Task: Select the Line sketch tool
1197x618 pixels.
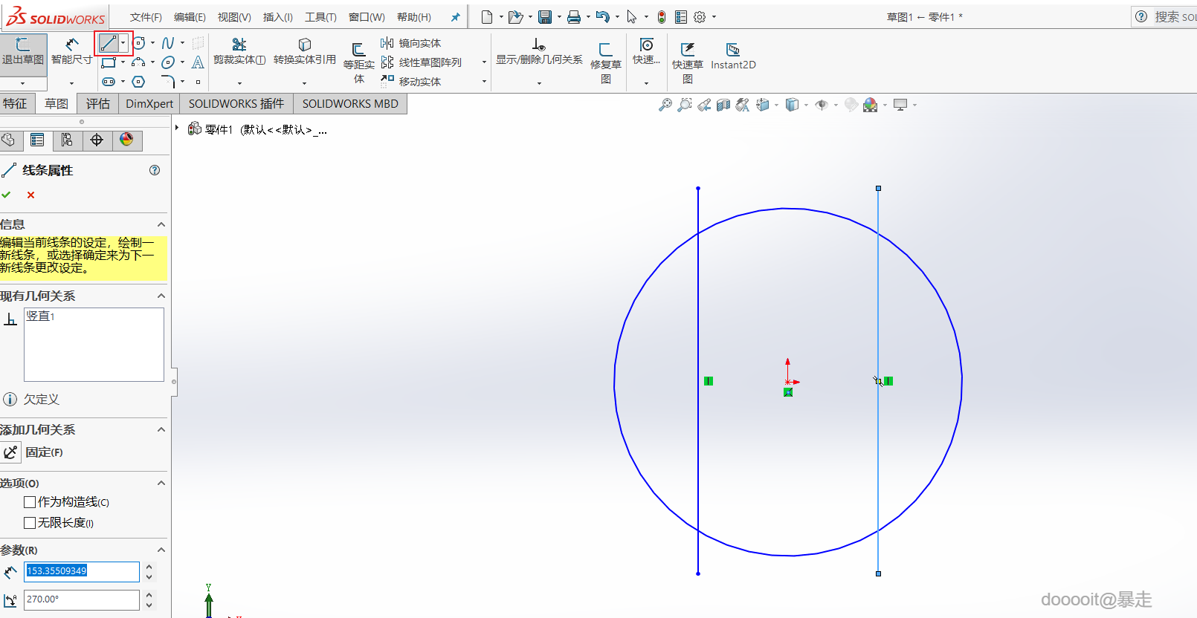Action: 109,43
